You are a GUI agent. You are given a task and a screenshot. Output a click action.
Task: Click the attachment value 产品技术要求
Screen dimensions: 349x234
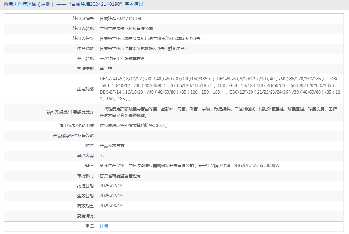click(112, 145)
